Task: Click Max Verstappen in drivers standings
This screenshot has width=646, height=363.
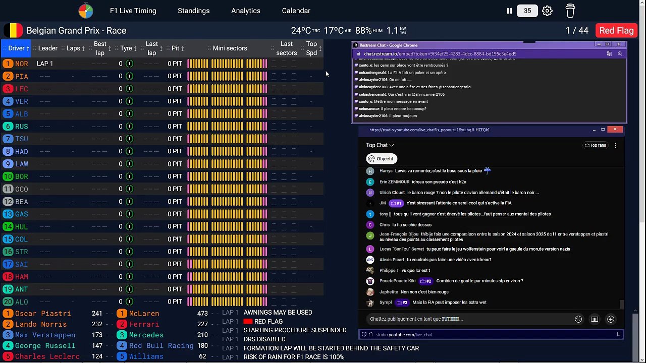Action: (x=45, y=335)
